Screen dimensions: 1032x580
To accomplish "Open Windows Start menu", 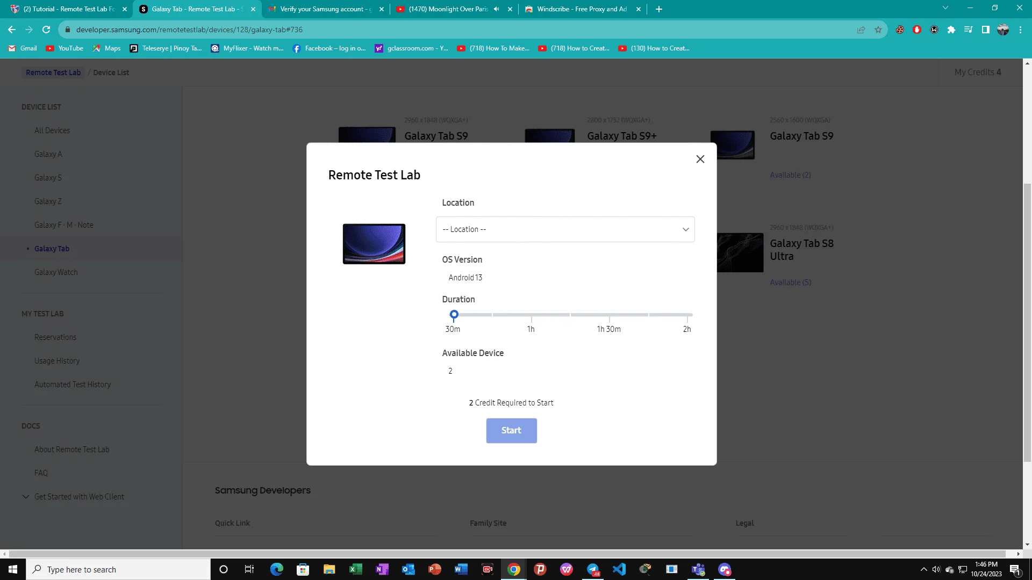I will [x=13, y=569].
